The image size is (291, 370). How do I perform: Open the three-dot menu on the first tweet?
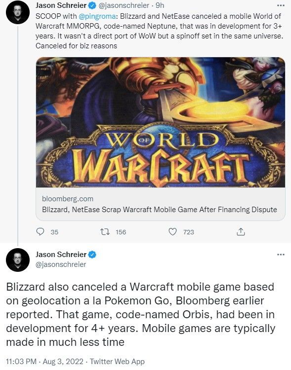pos(281,5)
